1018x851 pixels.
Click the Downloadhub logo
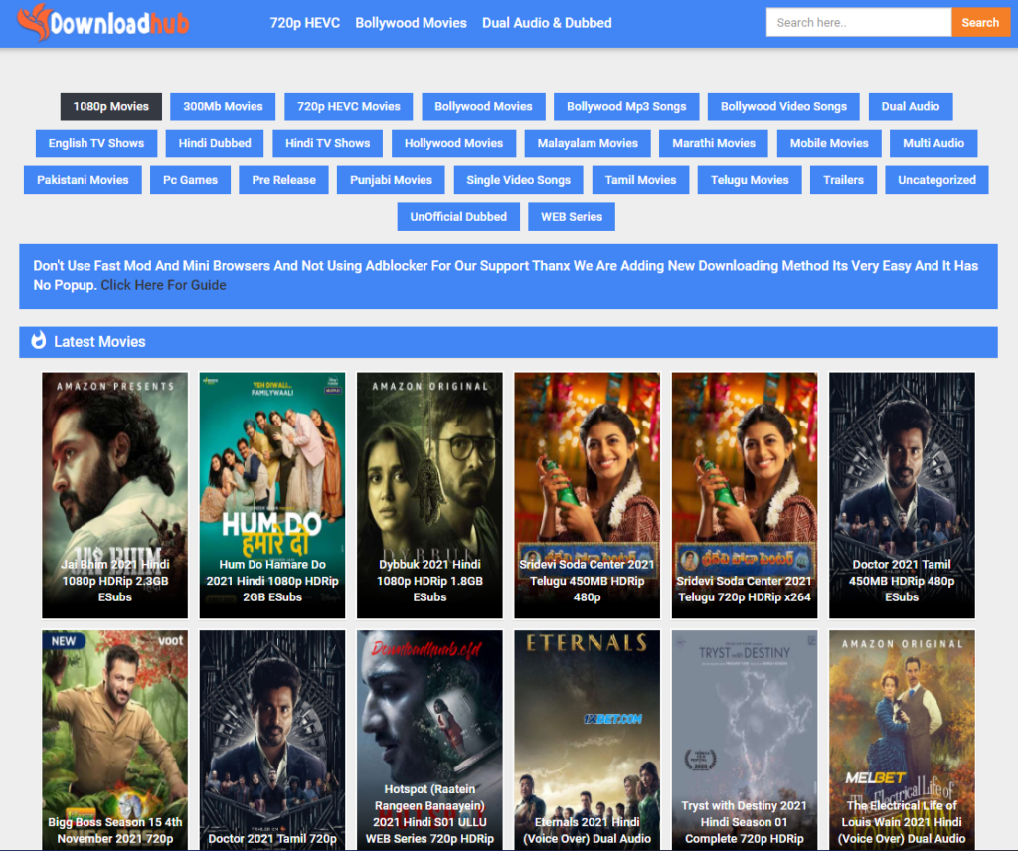(x=103, y=23)
